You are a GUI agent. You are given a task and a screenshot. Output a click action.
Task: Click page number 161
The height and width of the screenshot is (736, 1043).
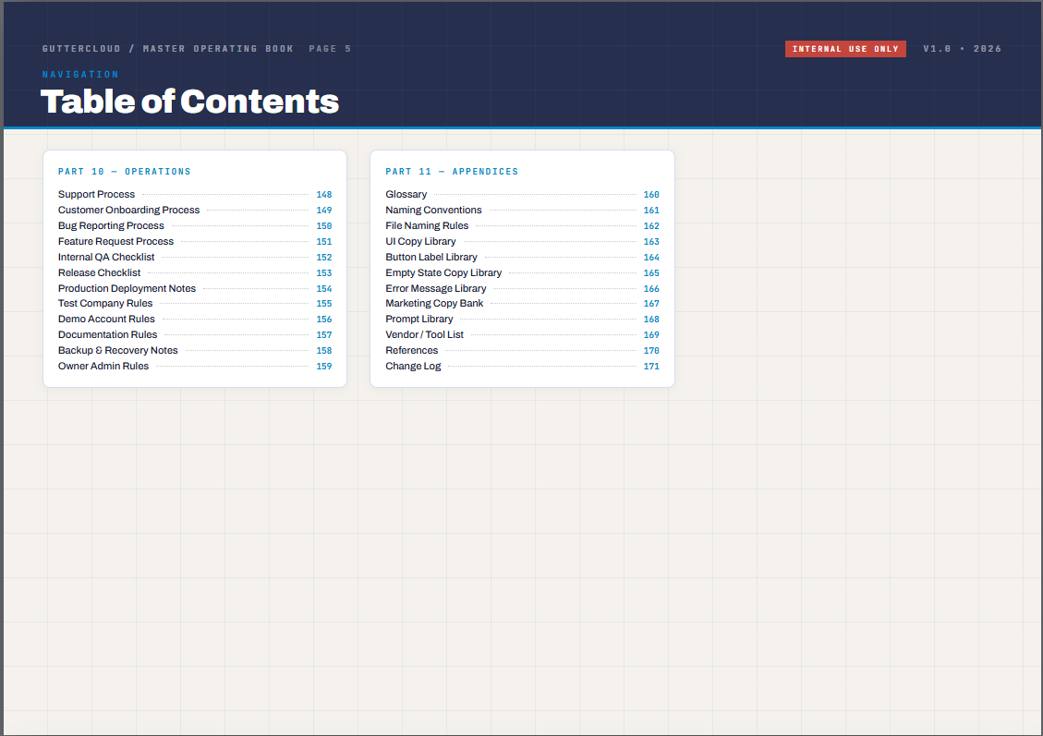point(651,211)
